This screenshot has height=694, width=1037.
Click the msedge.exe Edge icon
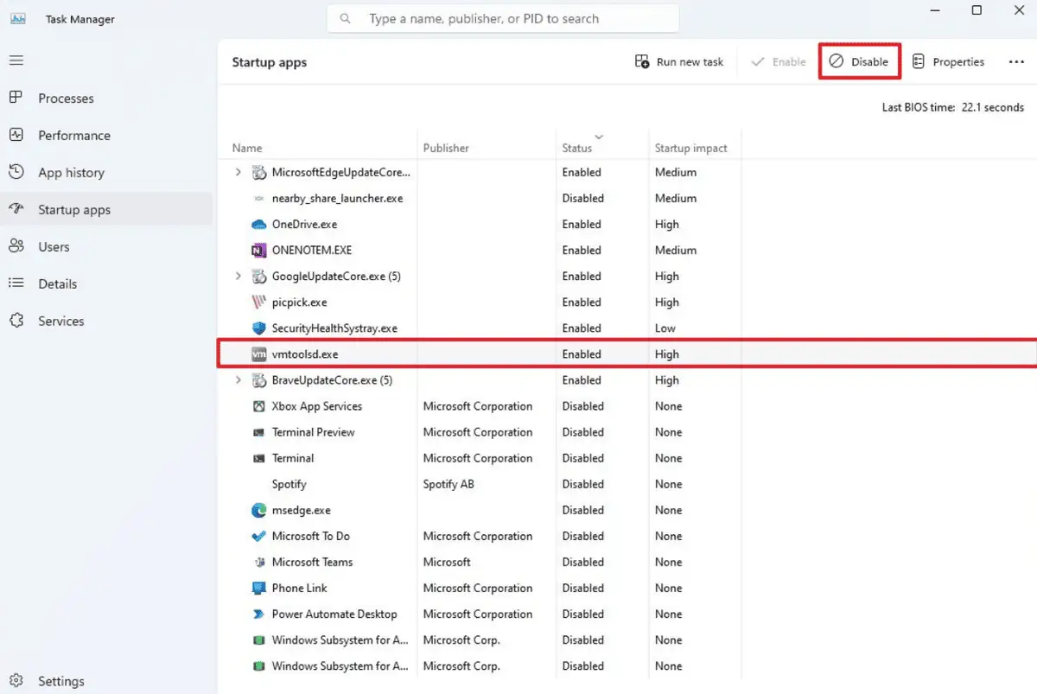click(258, 511)
